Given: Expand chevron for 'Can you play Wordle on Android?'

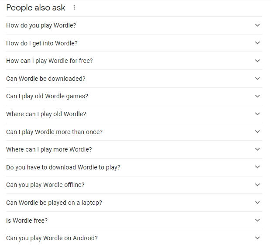Looking at the screenshot, I should (x=257, y=238).
